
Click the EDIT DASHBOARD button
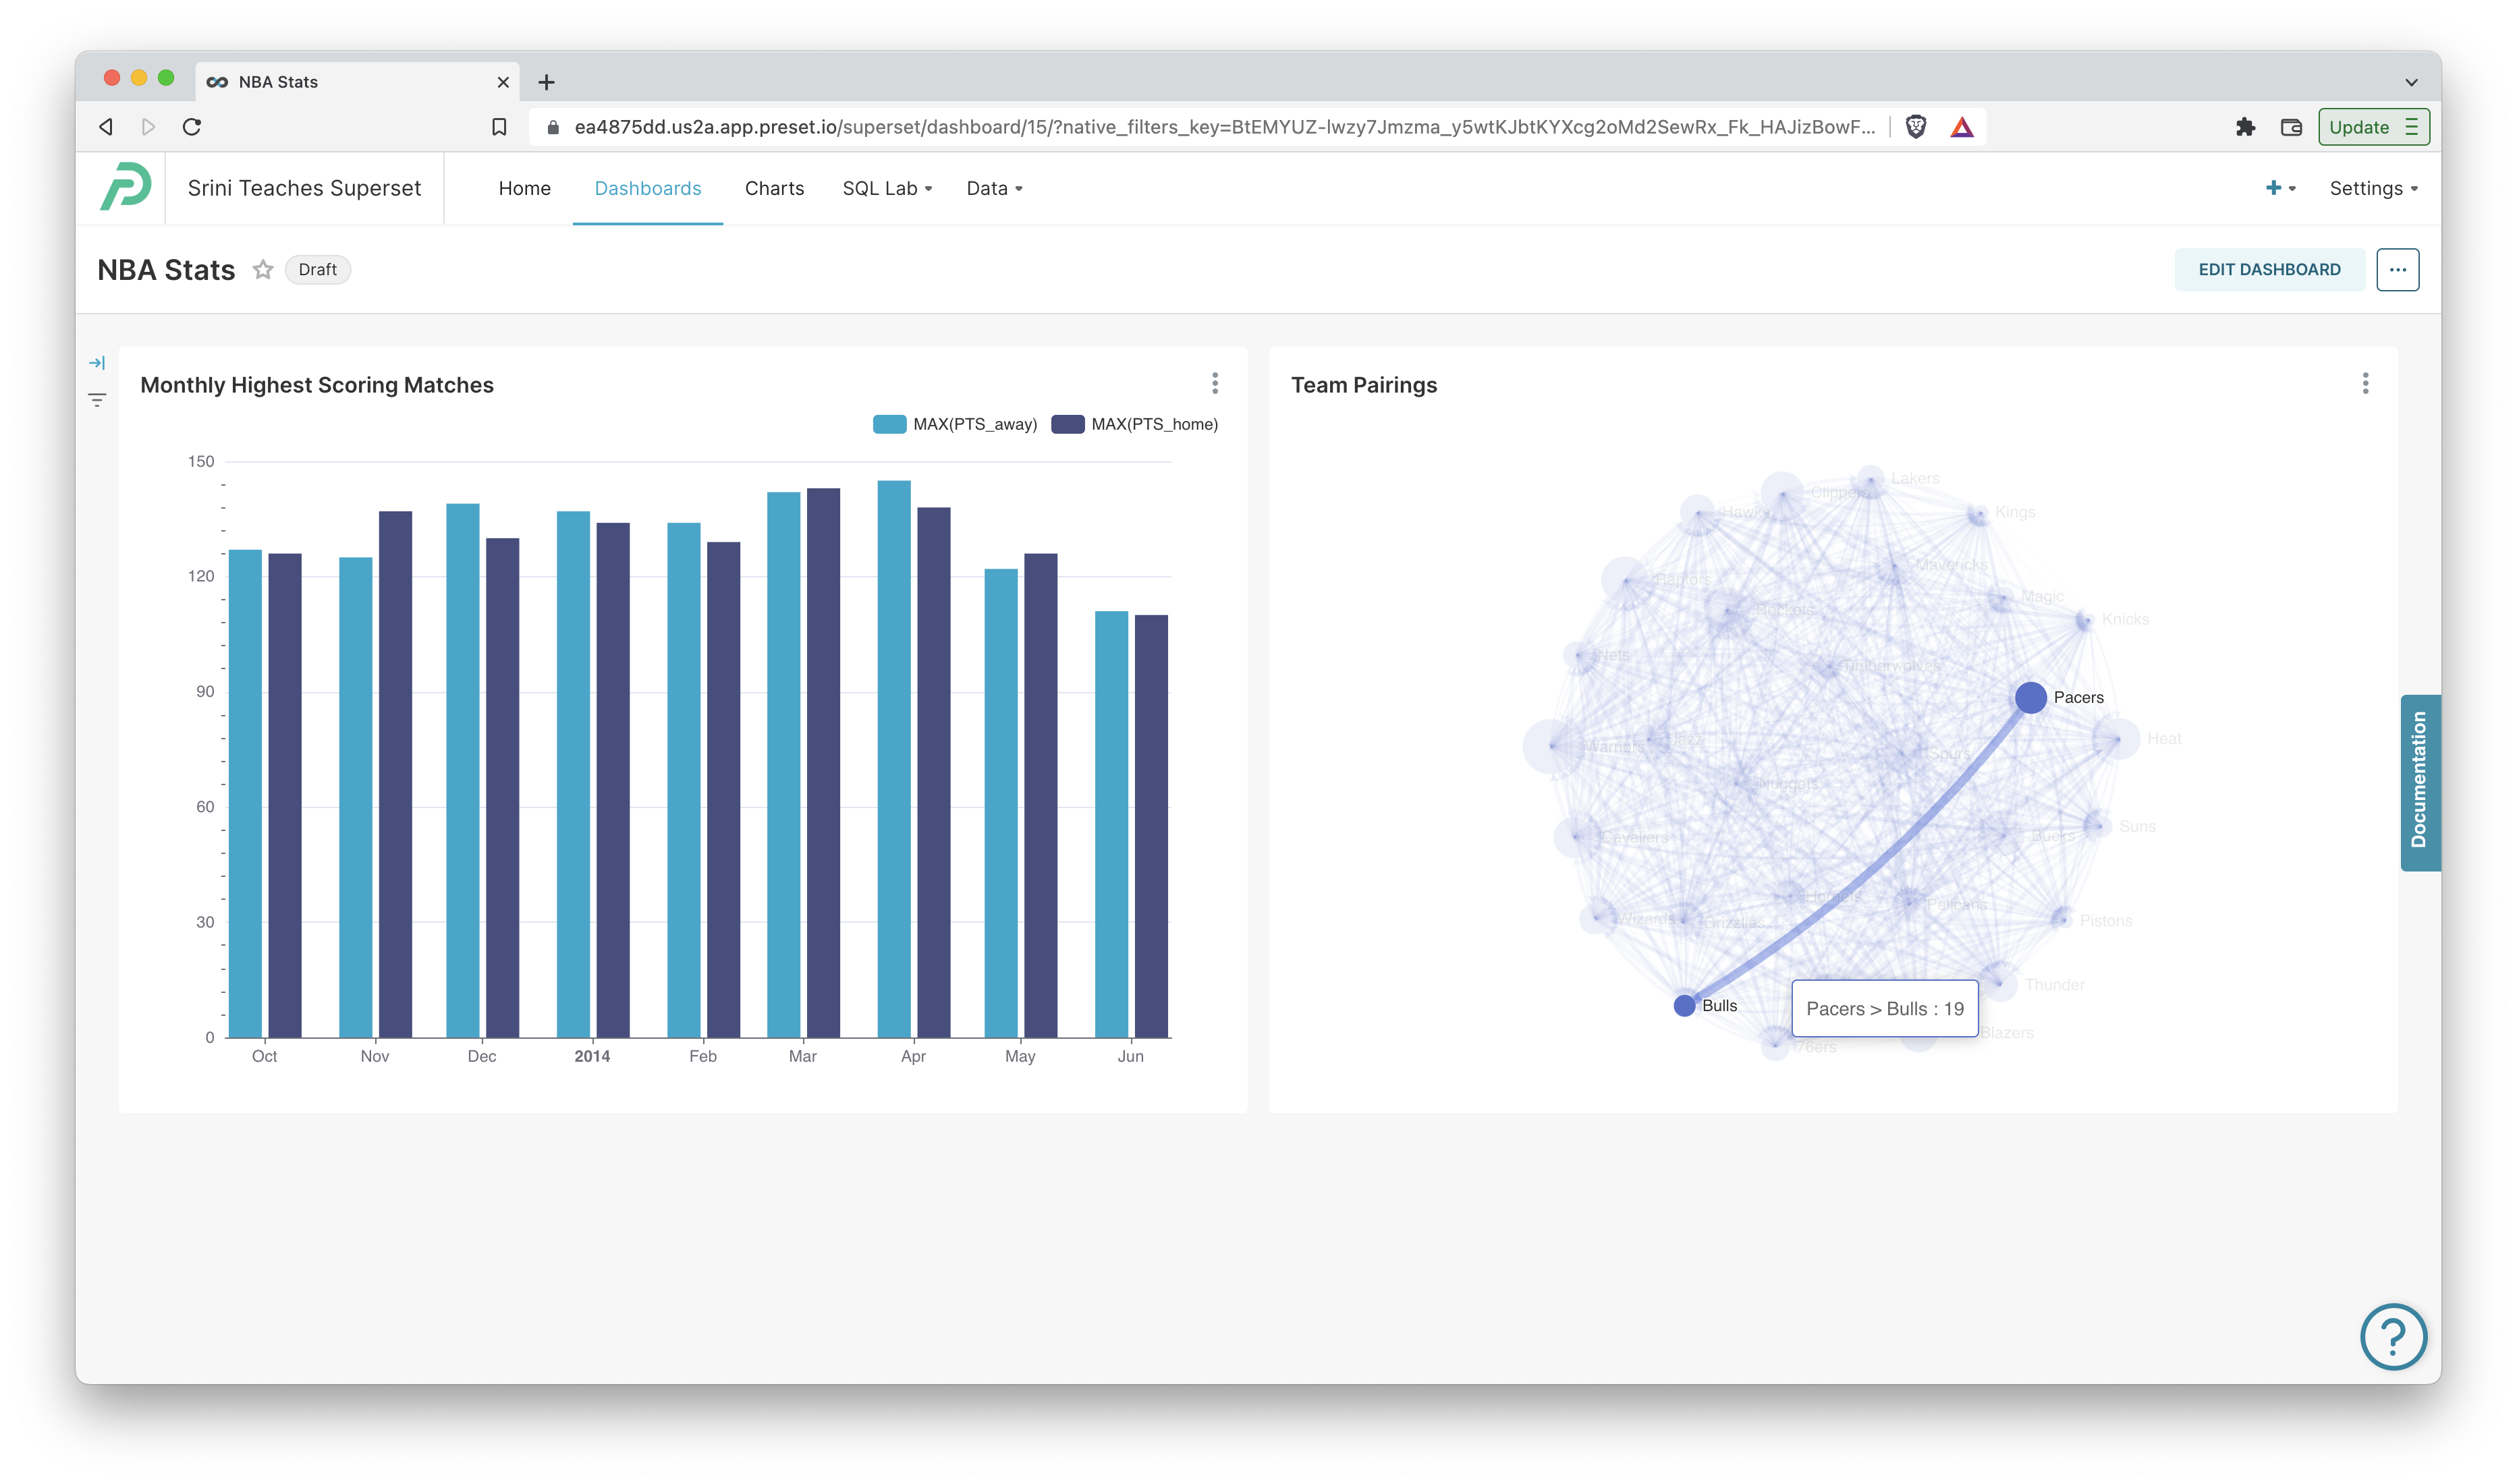click(2270, 269)
